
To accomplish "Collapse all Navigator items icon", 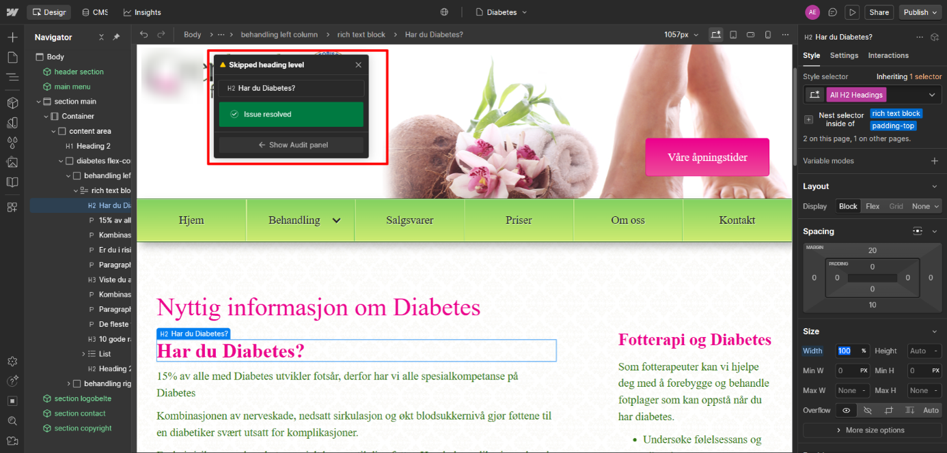I will click(101, 37).
